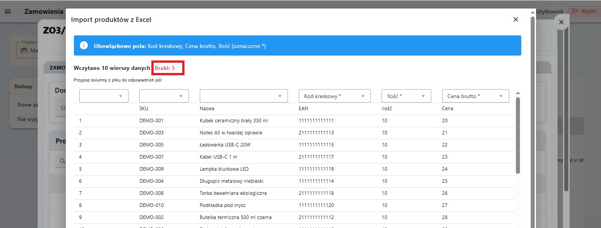Click the Kubek ceramiczny biały 330 ml cell
The image size is (601, 228).
pyautogui.click(x=234, y=120)
